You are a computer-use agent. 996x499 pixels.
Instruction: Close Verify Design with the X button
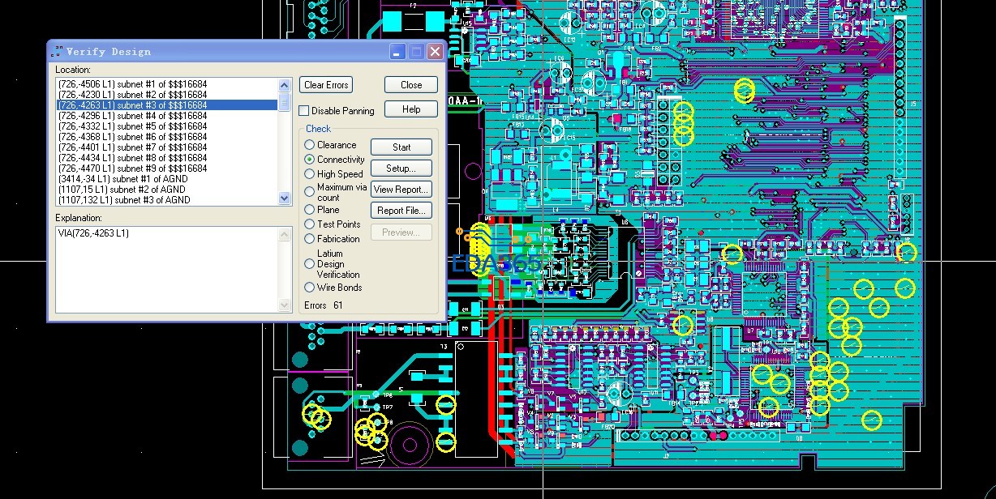tap(435, 52)
